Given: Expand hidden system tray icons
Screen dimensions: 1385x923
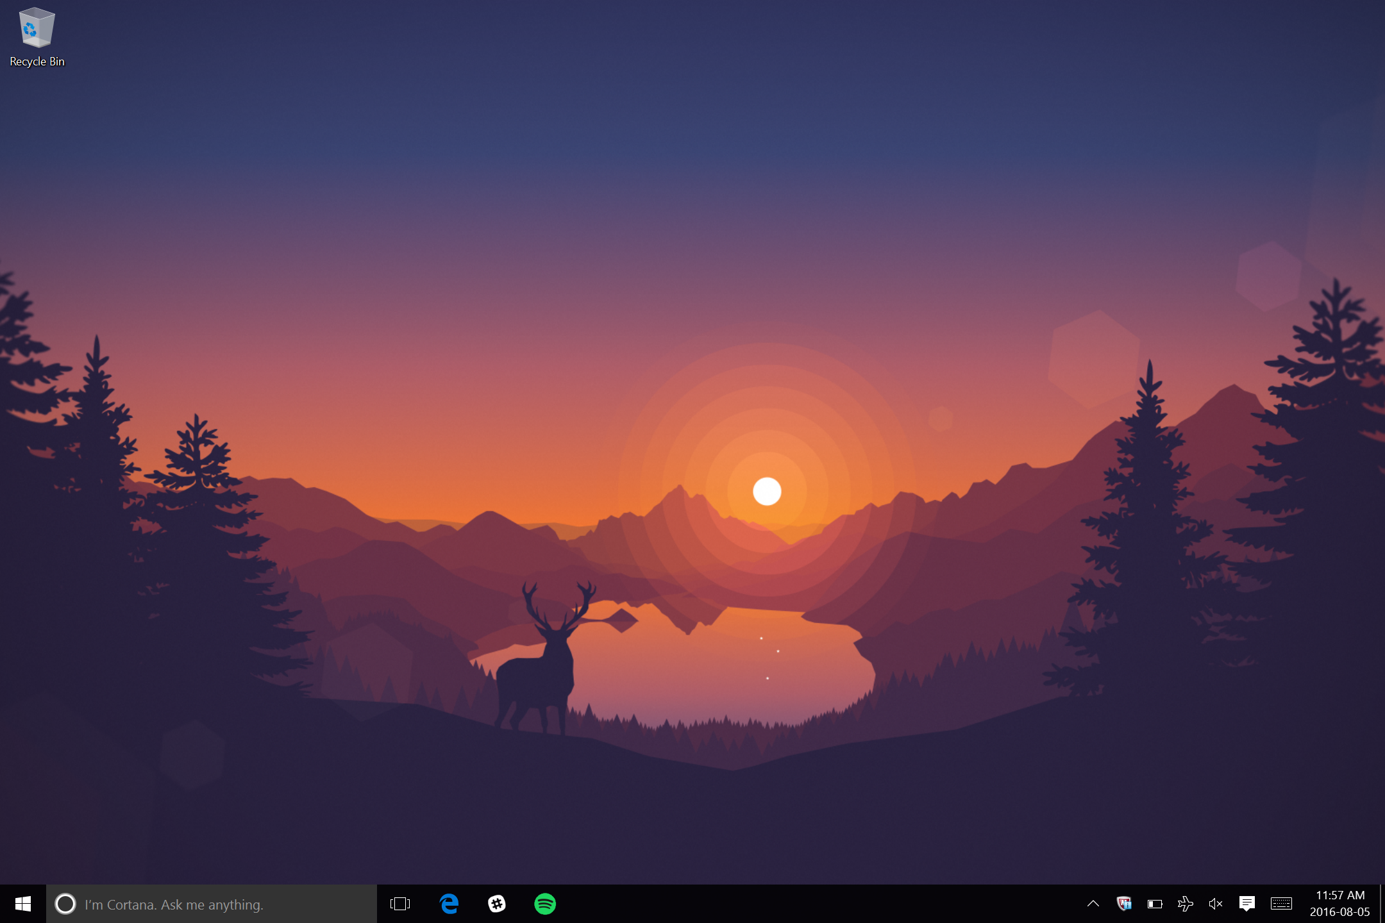Looking at the screenshot, I should point(1092,904).
